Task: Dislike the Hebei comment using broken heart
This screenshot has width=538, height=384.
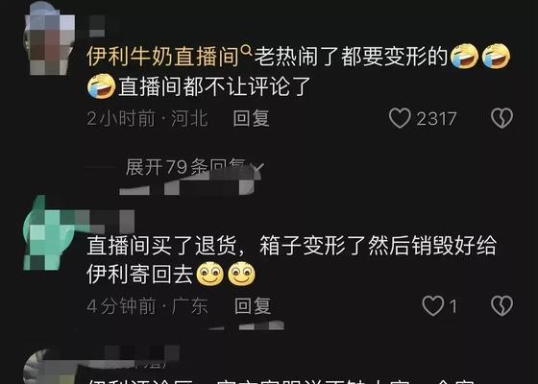Action: [x=501, y=118]
